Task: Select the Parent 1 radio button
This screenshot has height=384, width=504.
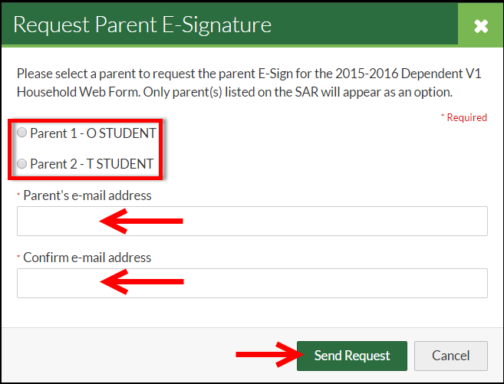Action: click(x=21, y=133)
